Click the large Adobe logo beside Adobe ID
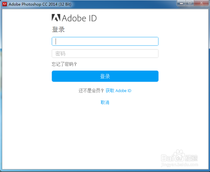Viewport: 210px width, 172px height. click(x=56, y=18)
